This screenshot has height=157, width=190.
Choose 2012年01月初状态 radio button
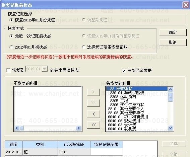[11, 47]
